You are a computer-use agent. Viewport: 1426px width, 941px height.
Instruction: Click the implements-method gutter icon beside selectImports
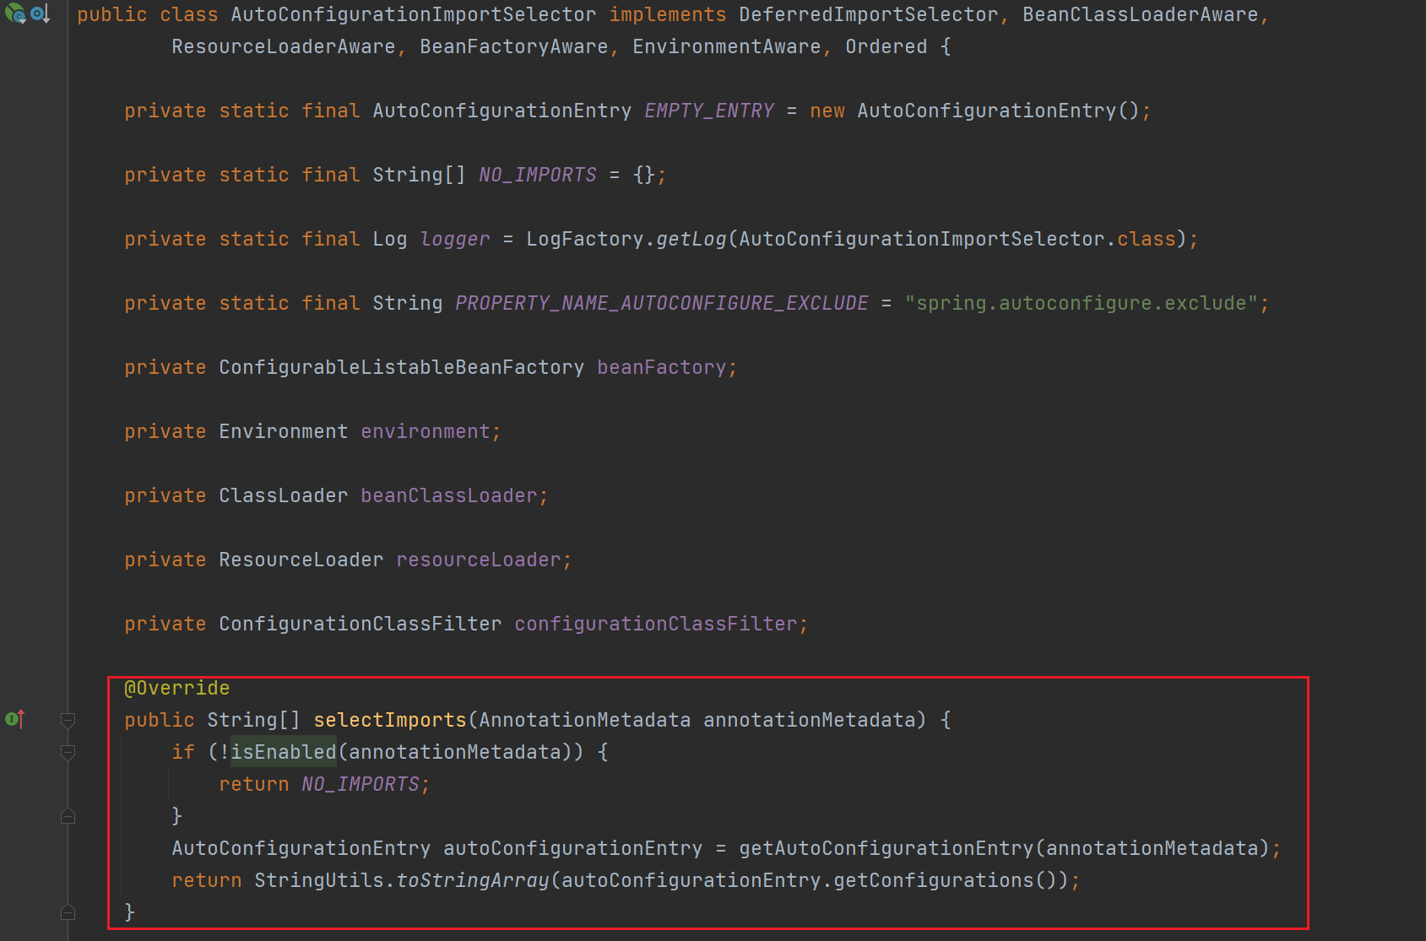(14, 719)
